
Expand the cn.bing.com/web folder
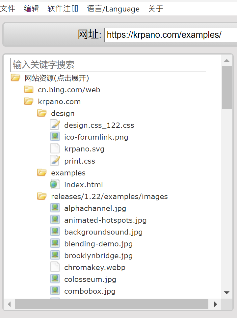click(x=29, y=90)
